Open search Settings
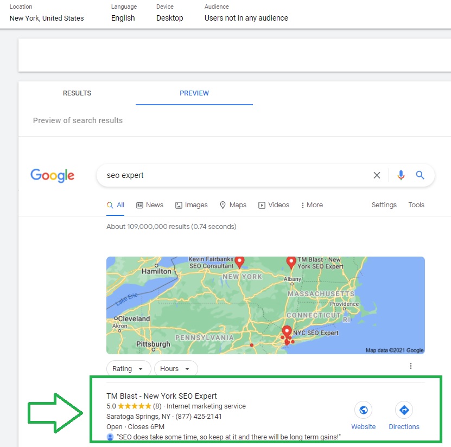The image size is (451, 447). click(x=384, y=205)
